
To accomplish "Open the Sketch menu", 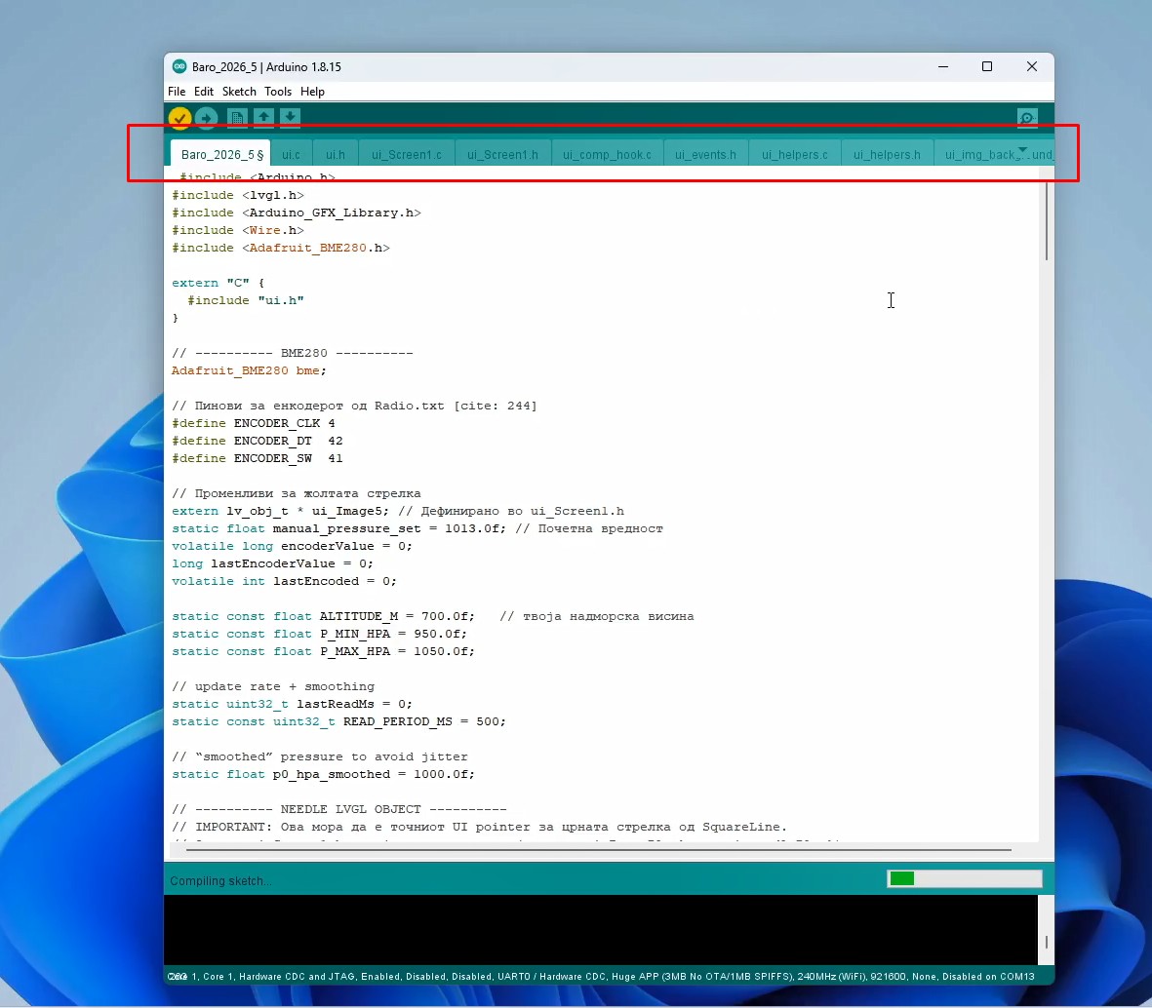I will click(x=239, y=92).
